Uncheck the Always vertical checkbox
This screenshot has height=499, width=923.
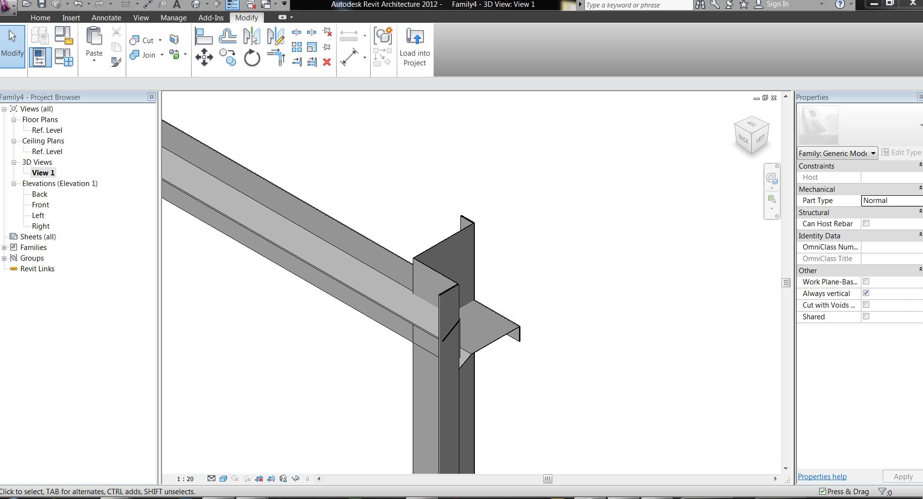tap(866, 293)
